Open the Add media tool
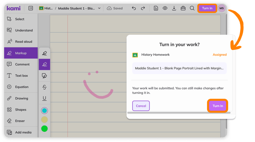The width and height of the screenshot is (255, 142). click(x=21, y=132)
